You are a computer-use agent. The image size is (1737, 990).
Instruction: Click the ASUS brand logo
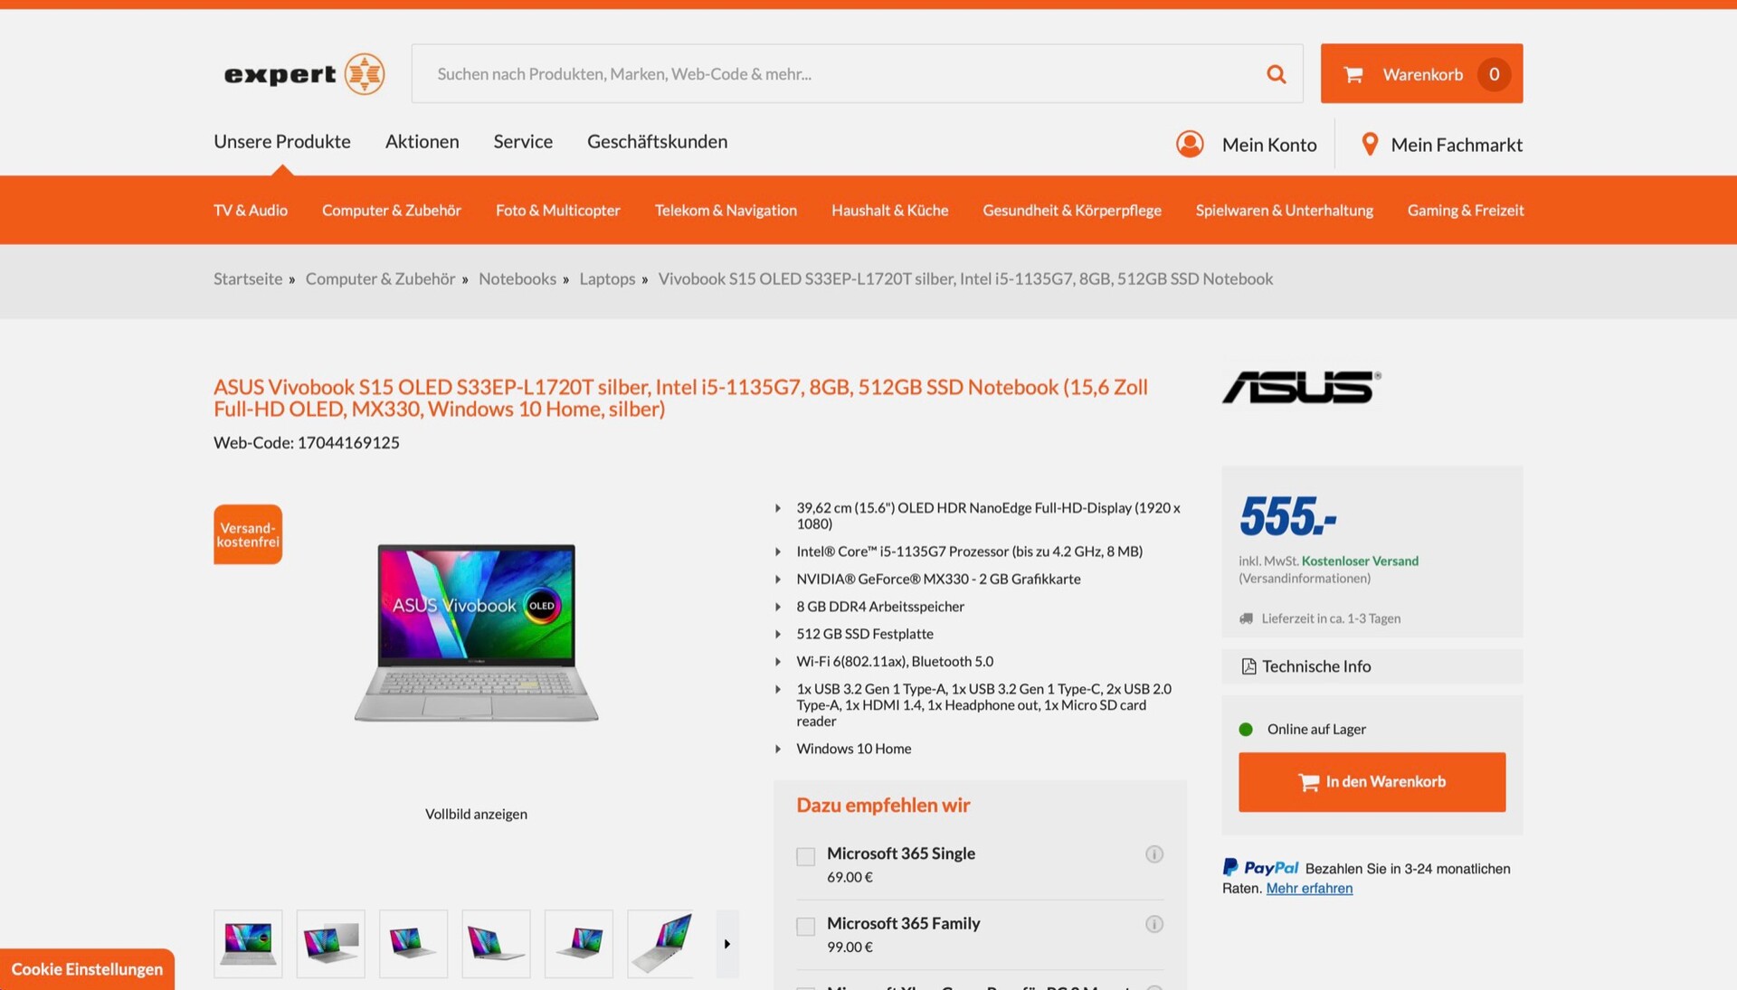1301,387
